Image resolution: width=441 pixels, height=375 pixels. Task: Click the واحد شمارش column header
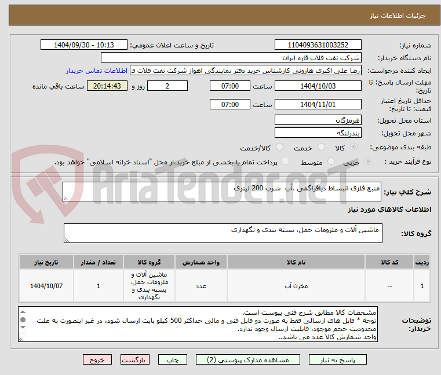pyautogui.click(x=201, y=262)
